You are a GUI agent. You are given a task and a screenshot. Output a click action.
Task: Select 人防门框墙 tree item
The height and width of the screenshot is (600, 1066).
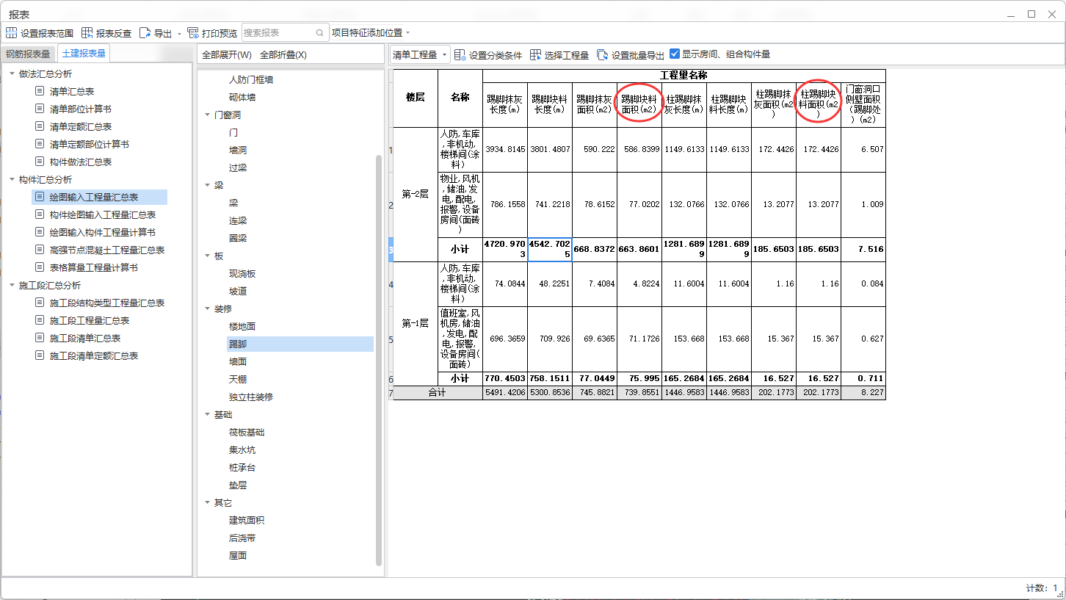[251, 79]
